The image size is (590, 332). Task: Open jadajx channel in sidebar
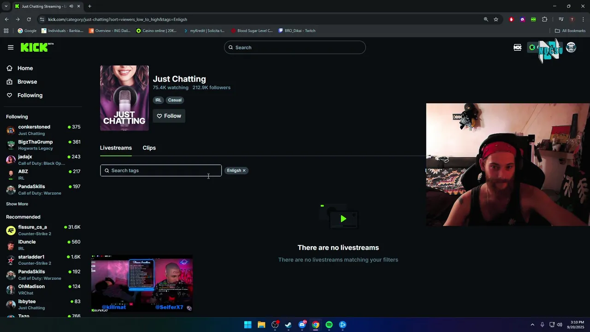pyautogui.click(x=43, y=160)
